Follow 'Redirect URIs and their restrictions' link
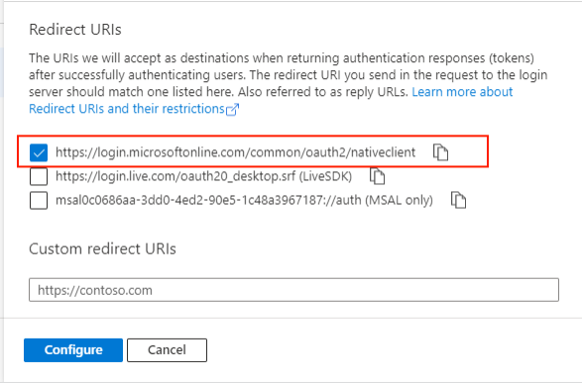This screenshot has width=582, height=383. [x=127, y=109]
